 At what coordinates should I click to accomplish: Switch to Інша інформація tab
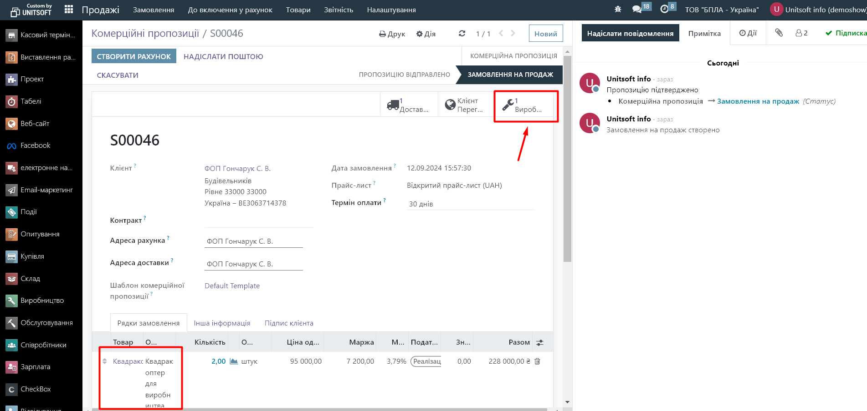click(222, 323)
